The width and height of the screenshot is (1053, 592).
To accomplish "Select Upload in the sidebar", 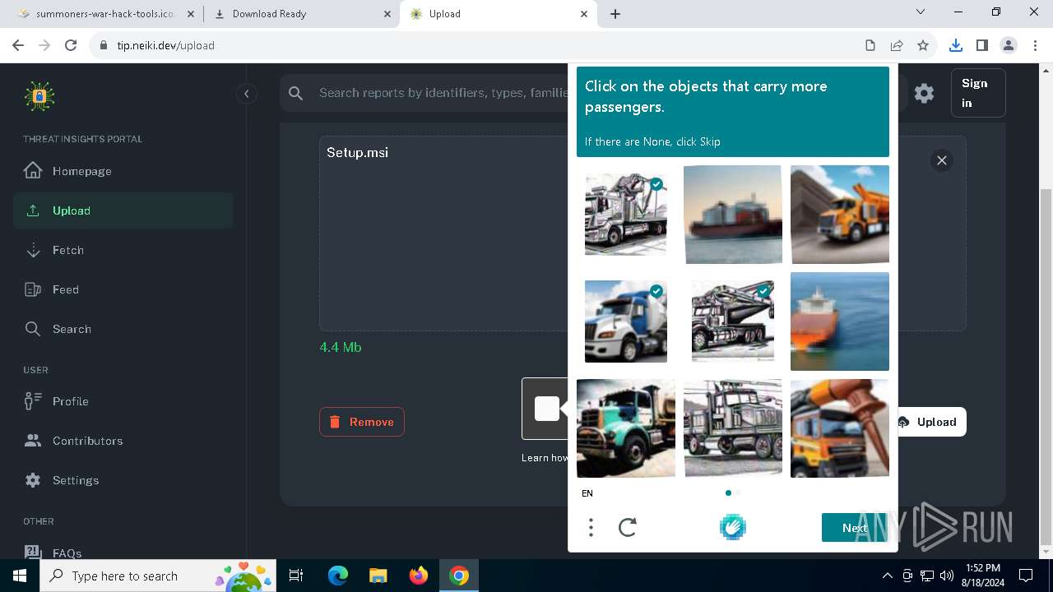I will coord(123,210).
